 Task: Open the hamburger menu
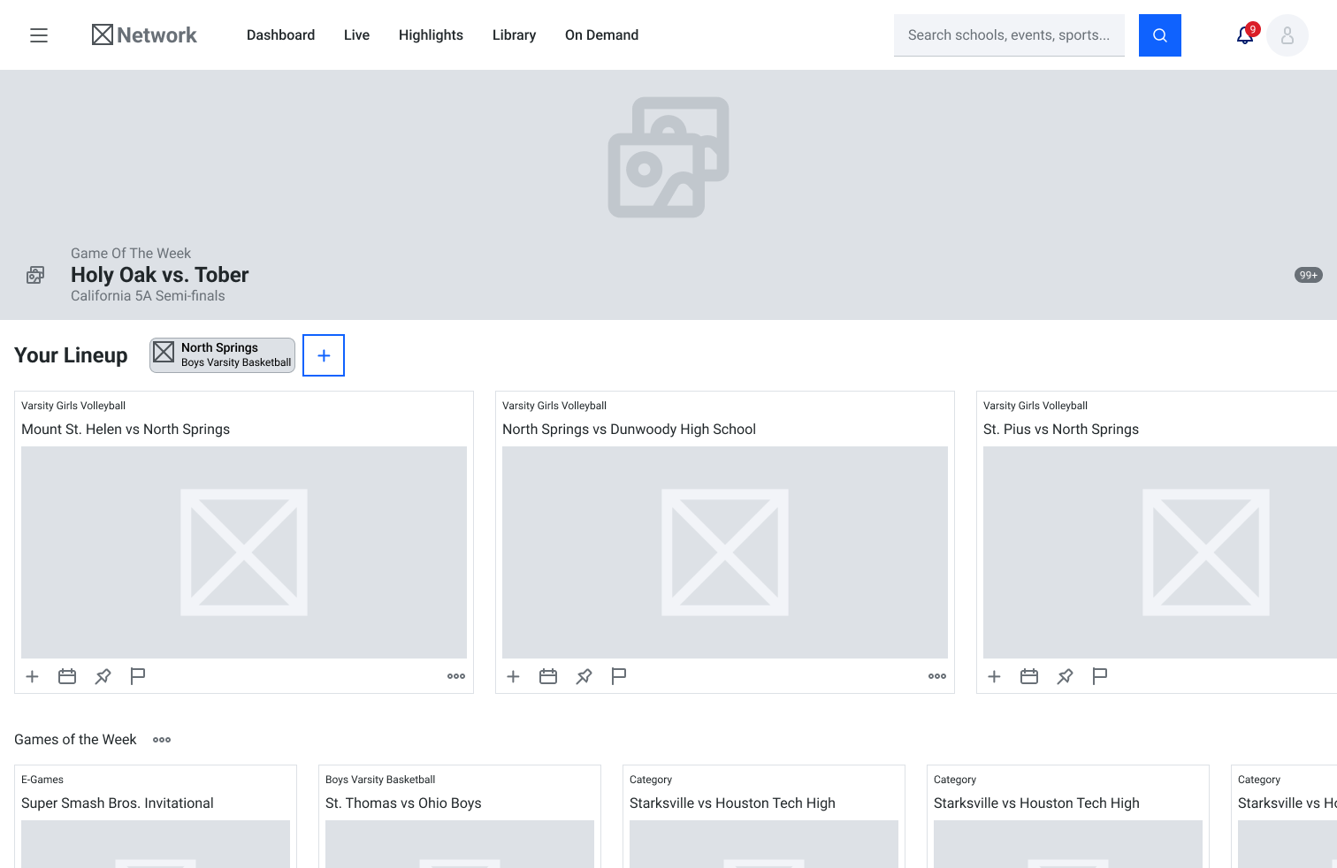pyautogui.click(x=39, y=35)
